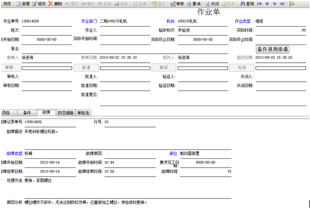This screenshot has width=310, height=210.
Task: Click the 作业单号 field 130914026
Action: tap(47, 21)
